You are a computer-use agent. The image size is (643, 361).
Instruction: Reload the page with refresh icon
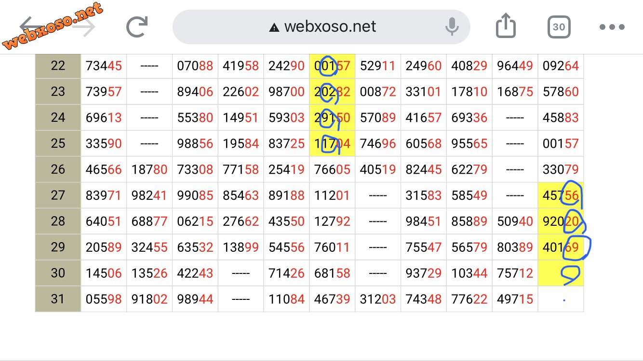[137, 27]
